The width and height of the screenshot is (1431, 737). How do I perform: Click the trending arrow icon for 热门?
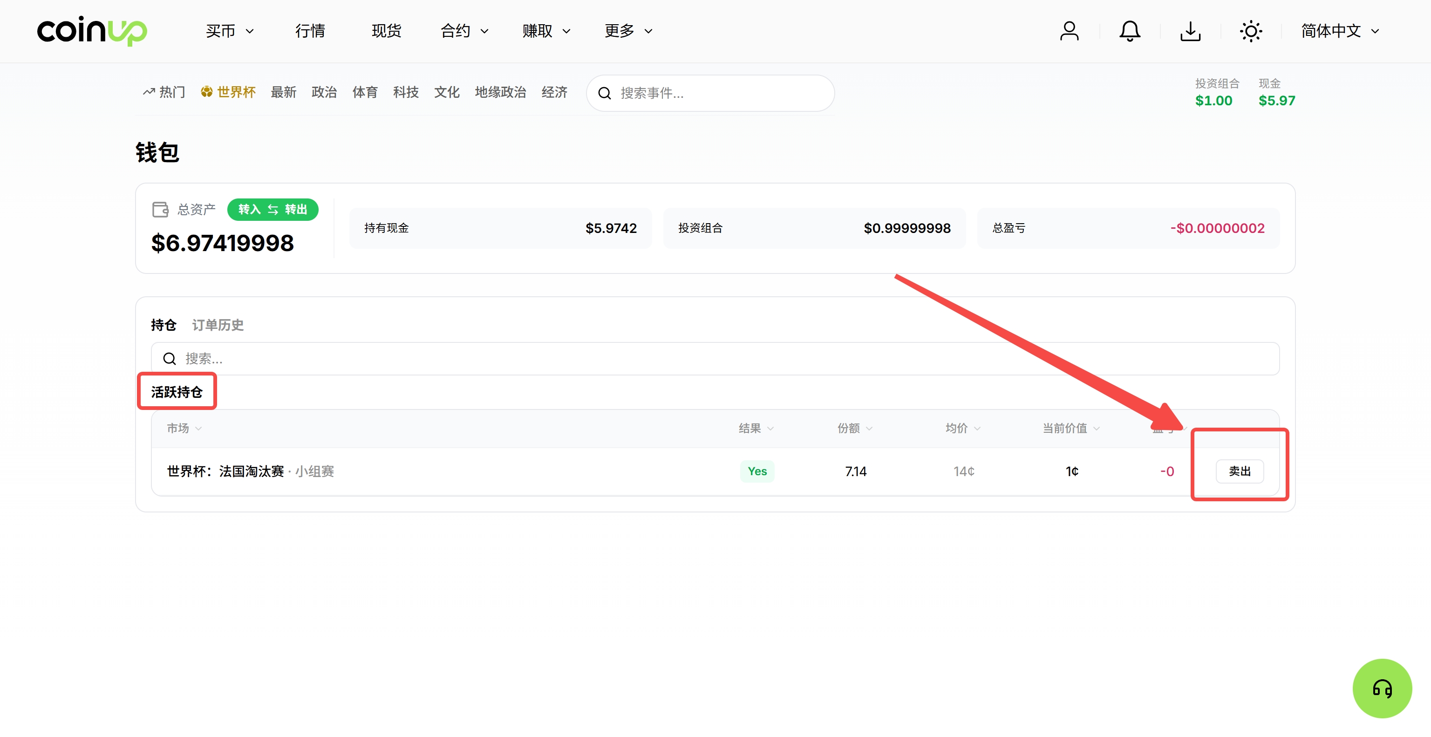(149, 92)
